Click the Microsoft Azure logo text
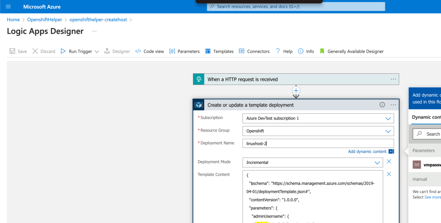This screenshot has height=223, width=441. tap(42, 7)
